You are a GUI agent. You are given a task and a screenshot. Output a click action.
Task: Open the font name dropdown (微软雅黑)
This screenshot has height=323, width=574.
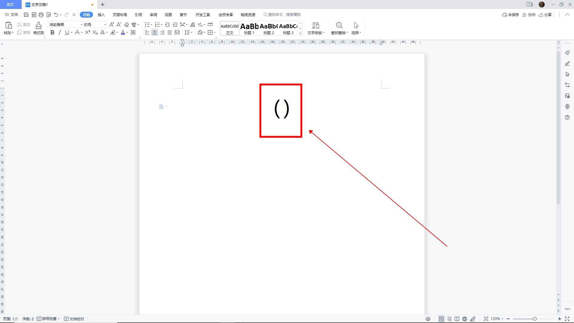(x=81, y=25)
